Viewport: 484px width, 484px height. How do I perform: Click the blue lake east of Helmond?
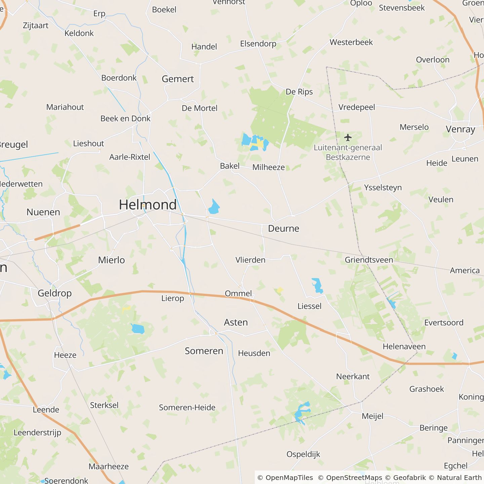(214, 207)
